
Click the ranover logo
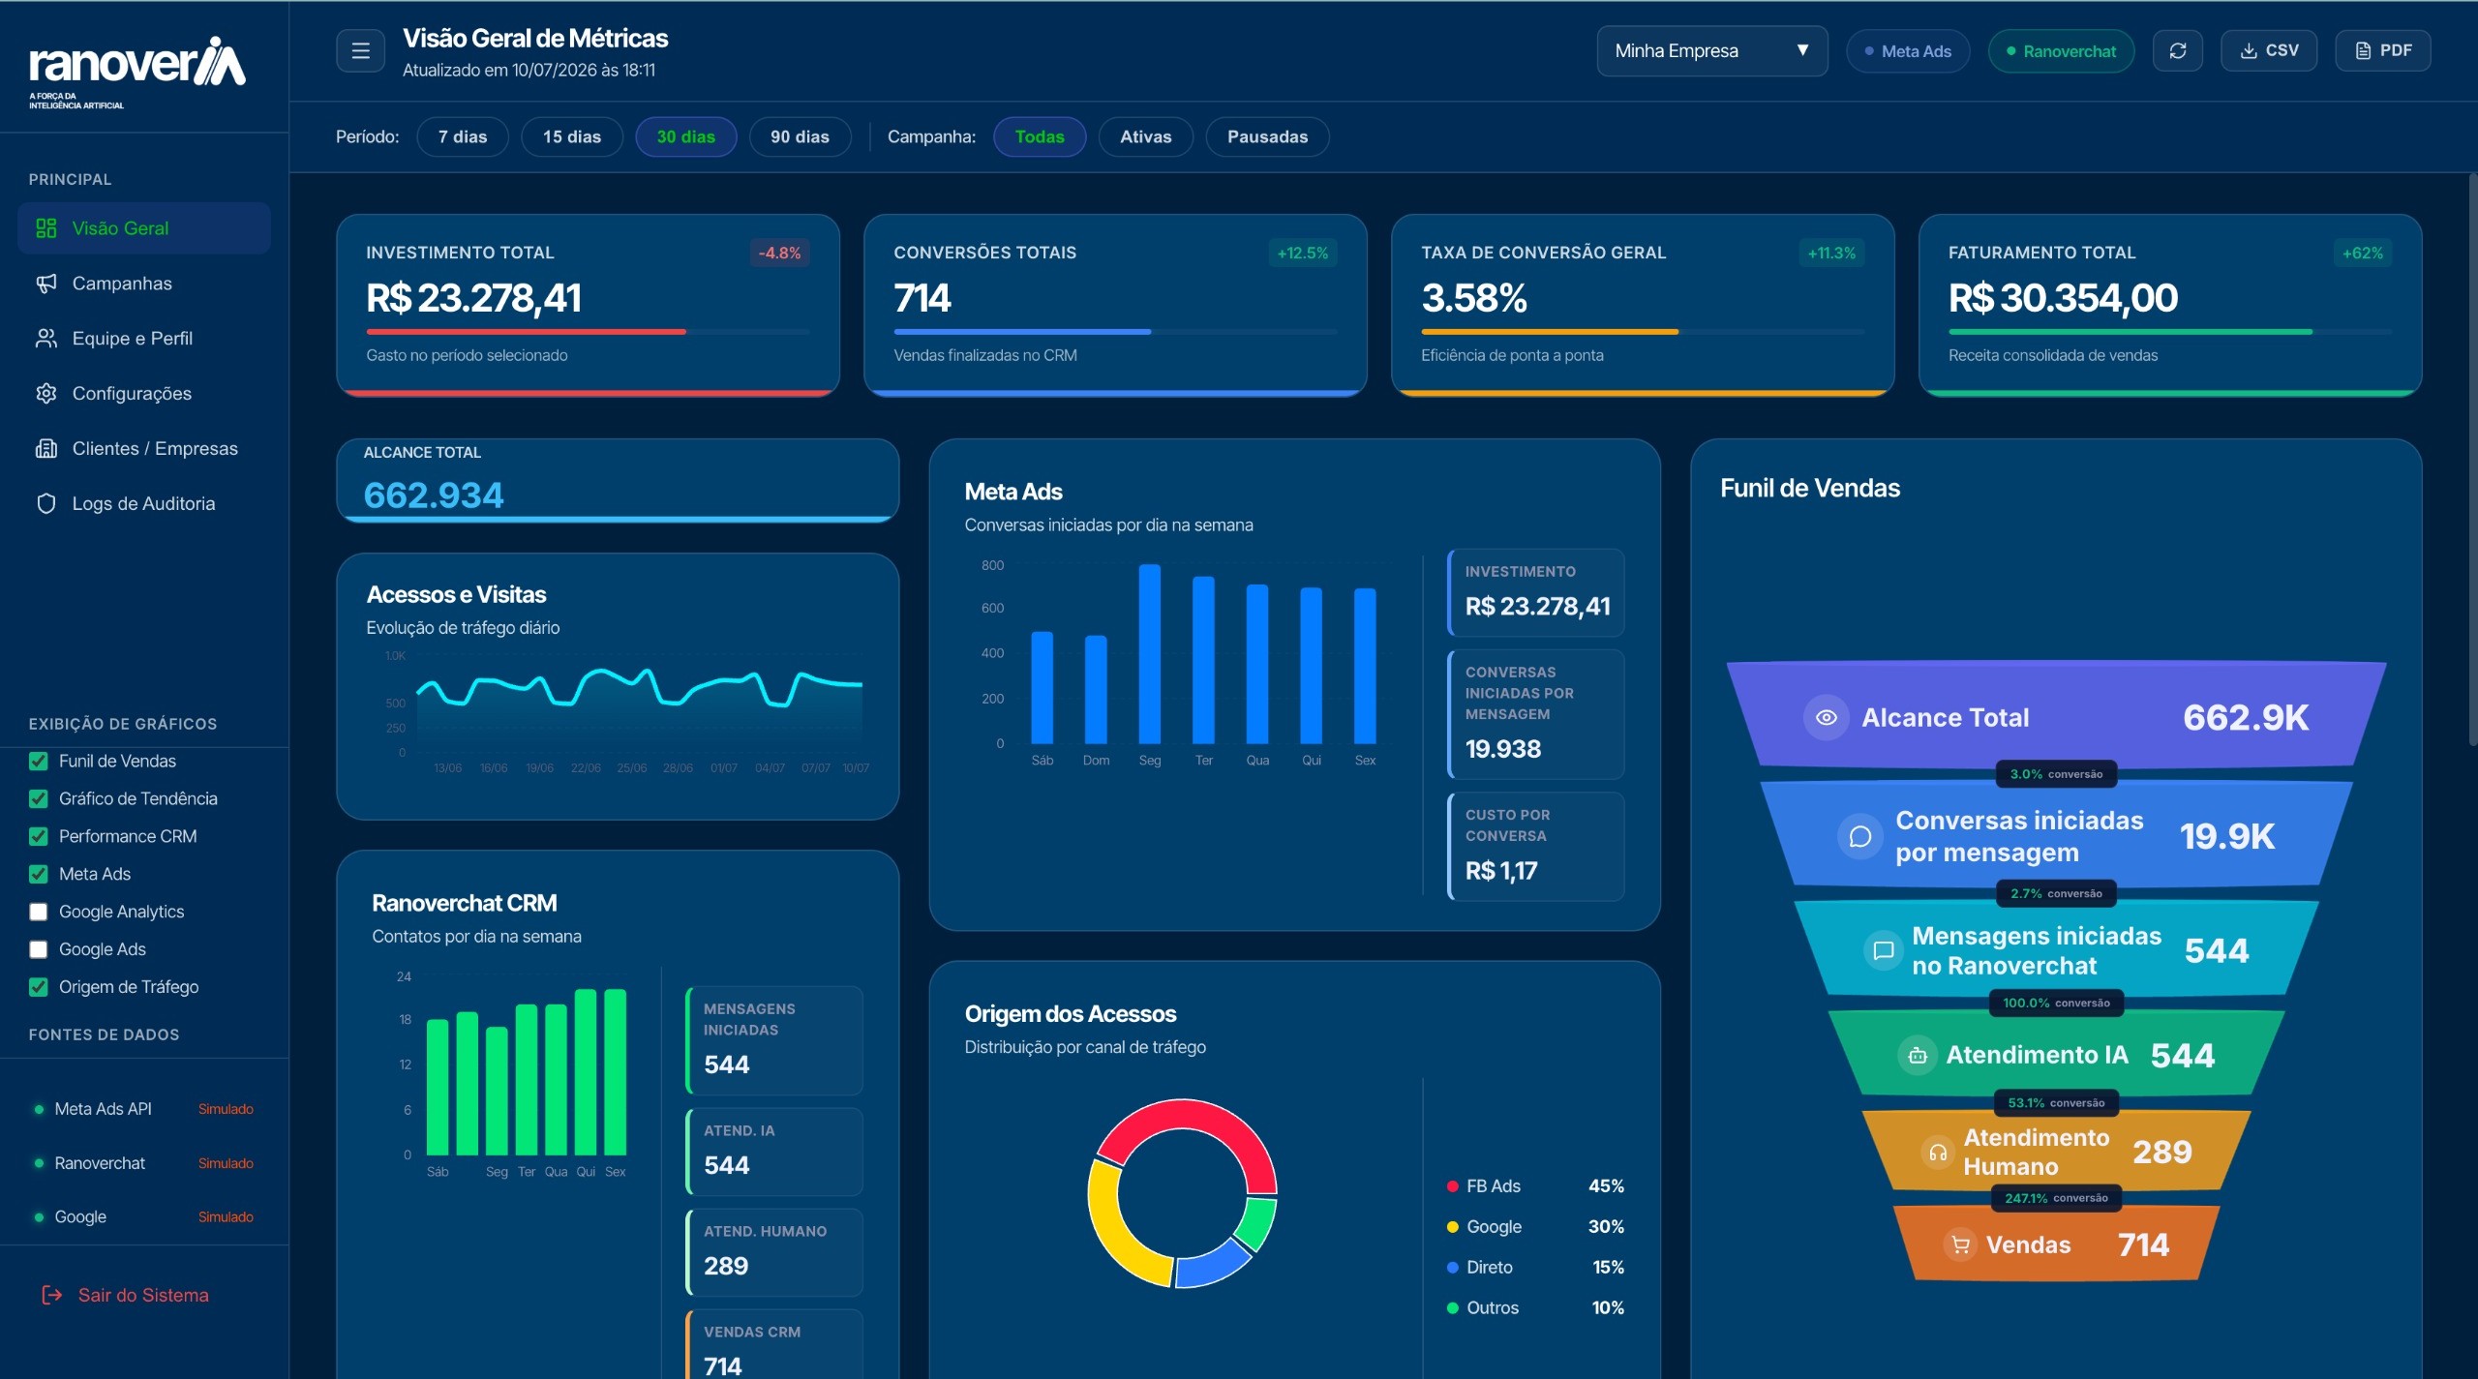pos(136,73)
